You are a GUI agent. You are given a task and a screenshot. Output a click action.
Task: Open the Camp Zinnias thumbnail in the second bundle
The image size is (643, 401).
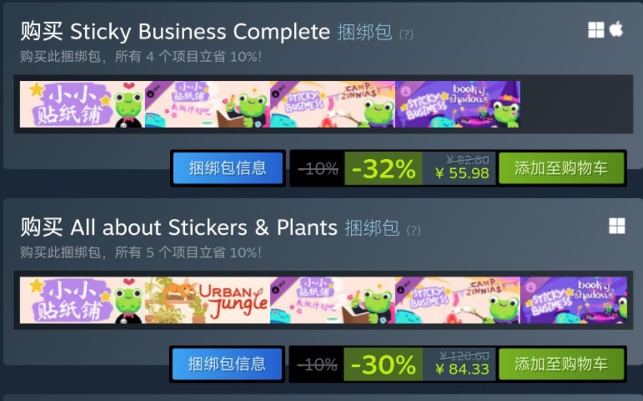(457, 301)
